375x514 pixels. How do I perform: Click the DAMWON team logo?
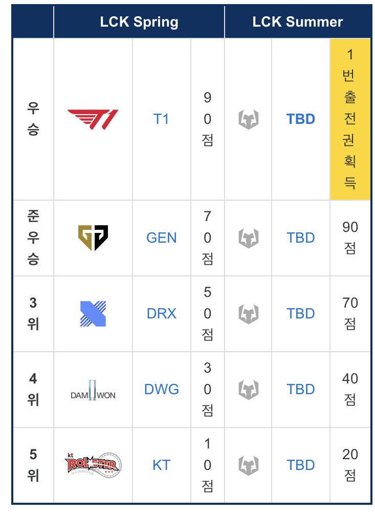click(93, 390)
